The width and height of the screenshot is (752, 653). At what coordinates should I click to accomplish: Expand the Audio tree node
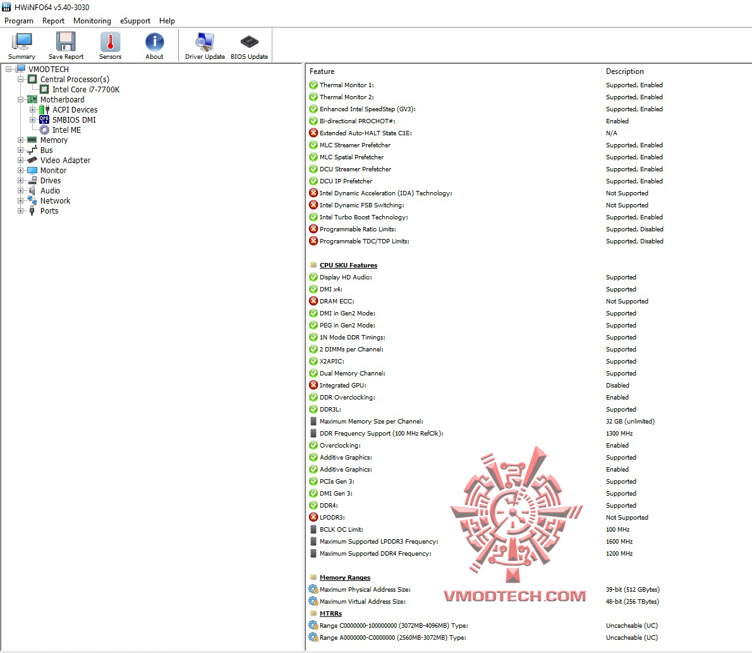coord(20,190)
